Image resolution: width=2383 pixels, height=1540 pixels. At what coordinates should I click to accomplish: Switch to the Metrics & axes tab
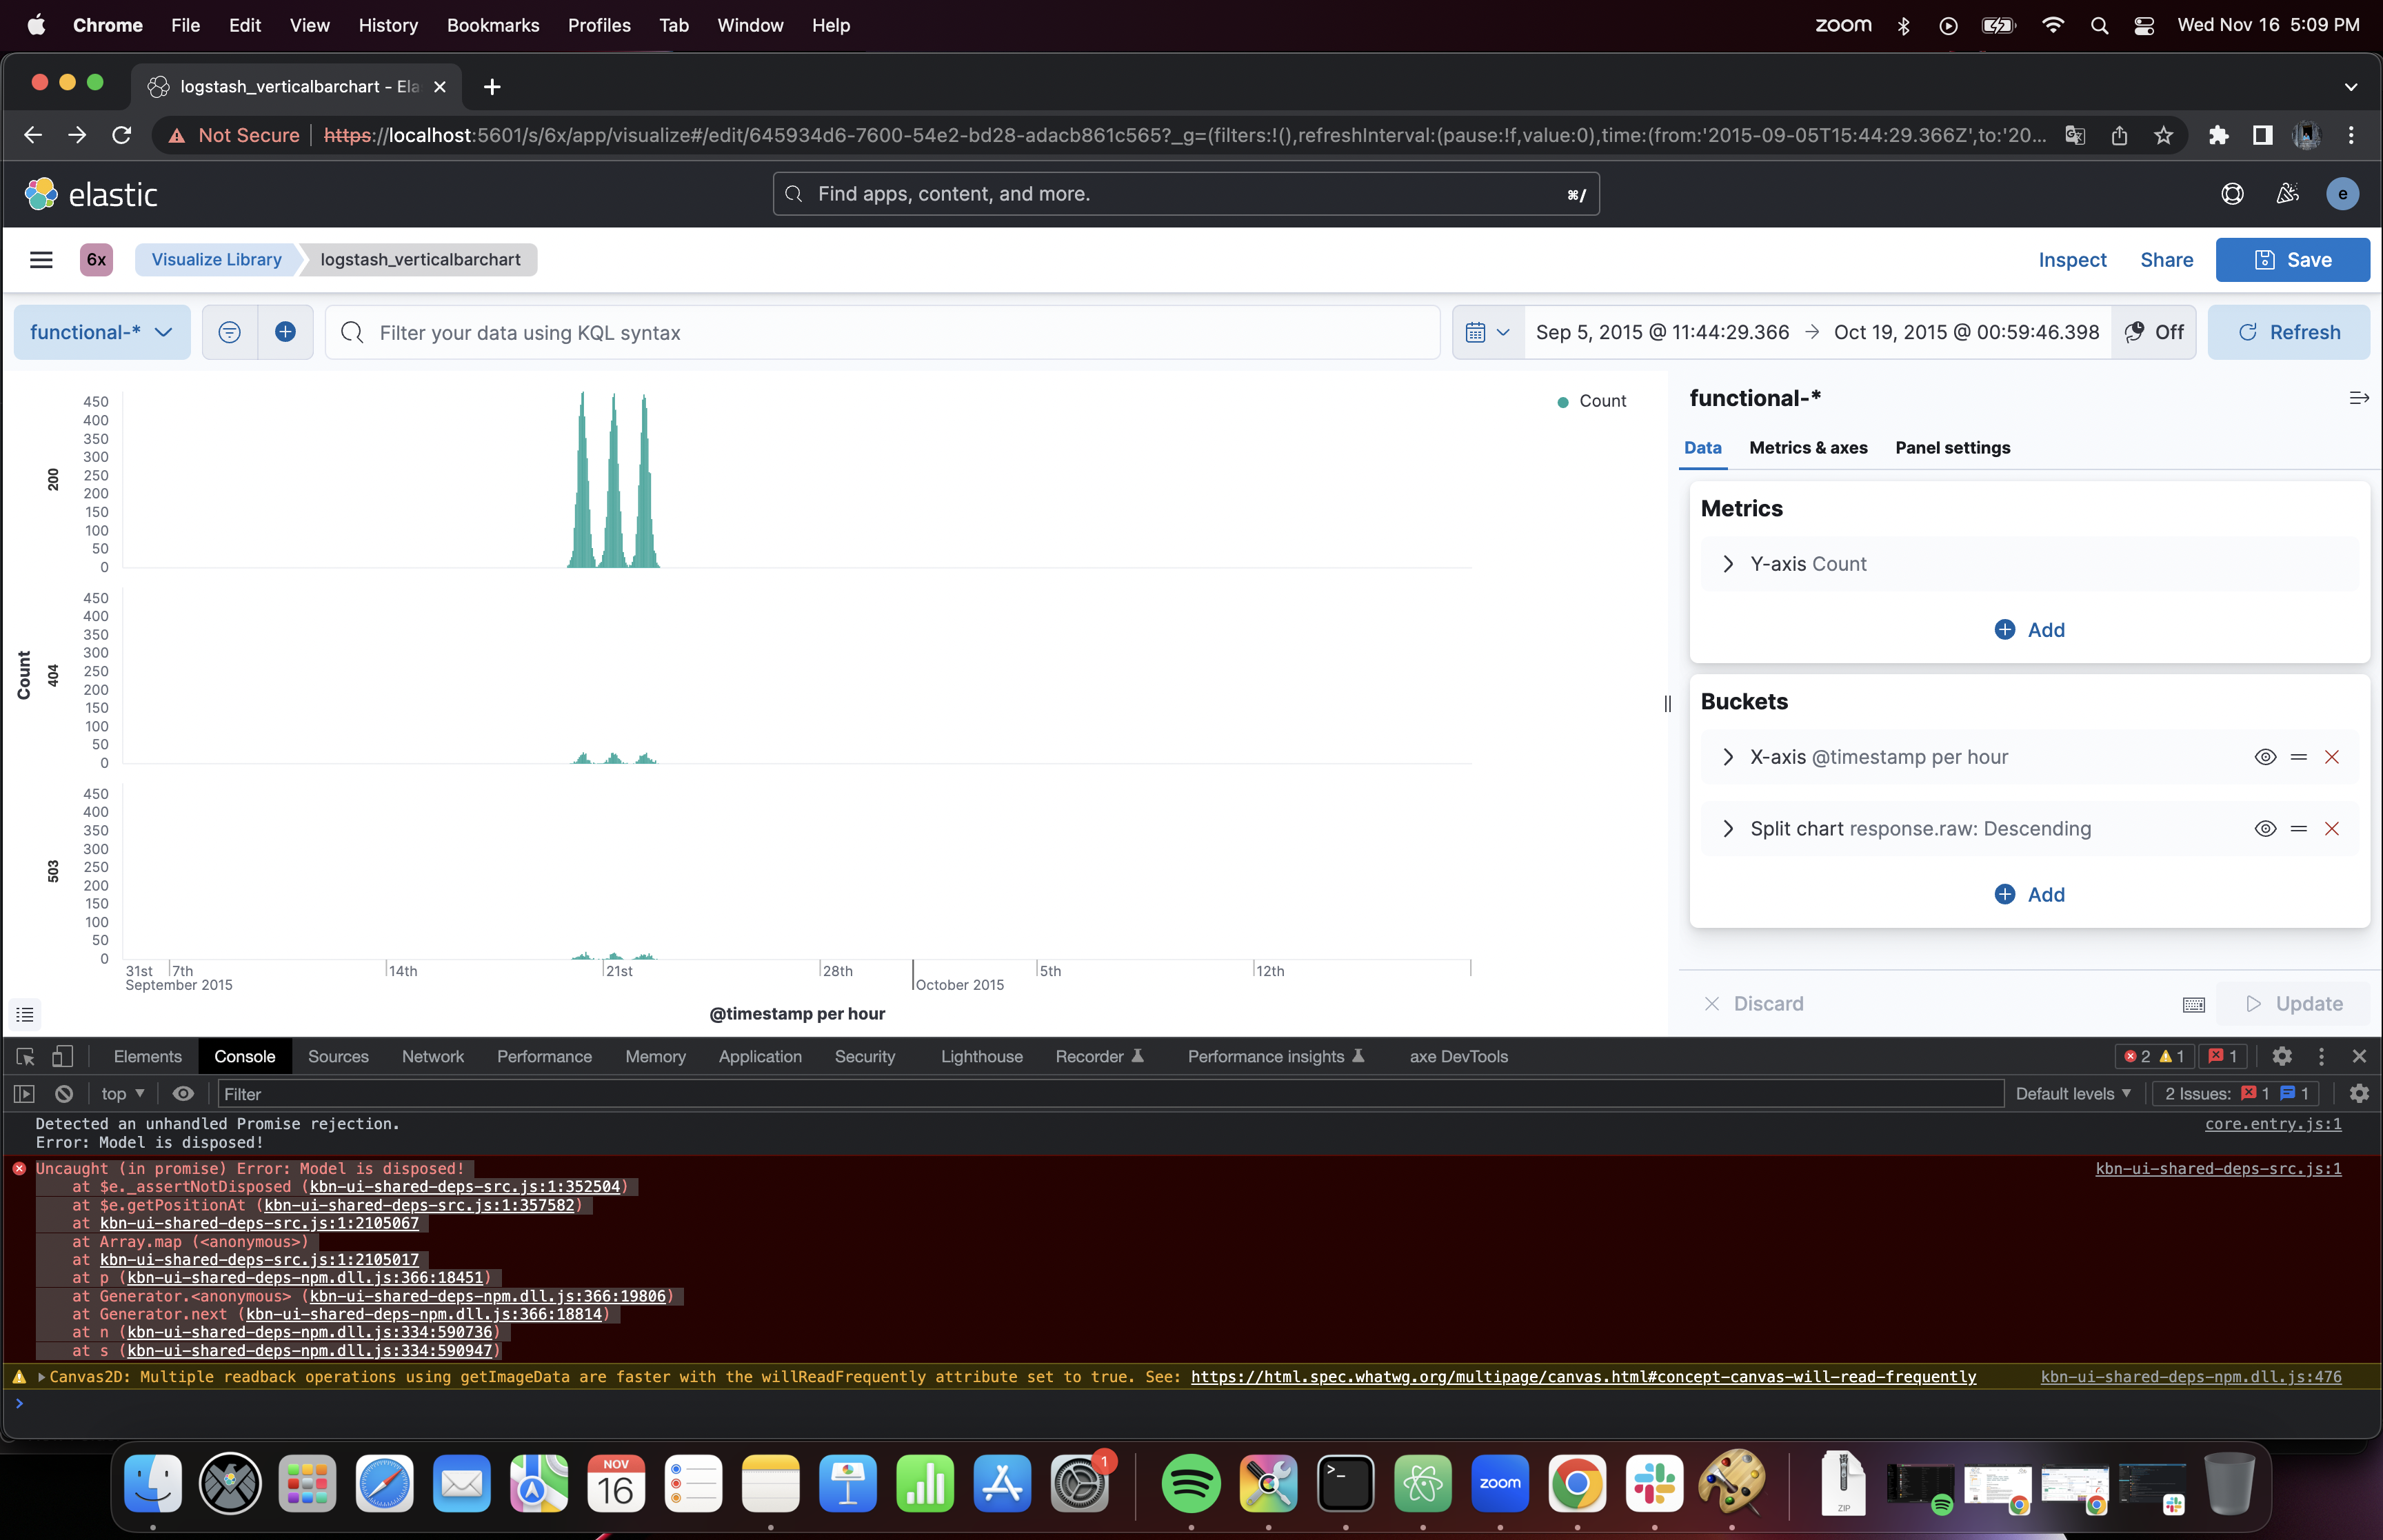(1807, 448)
